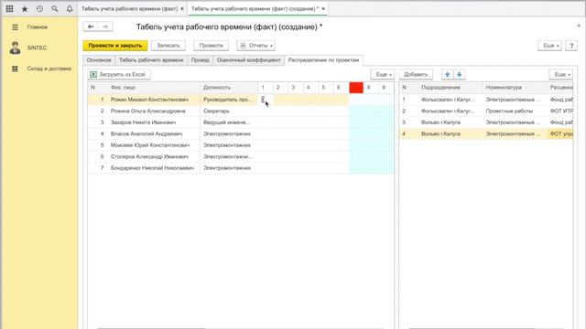This screenshot has height=329, width=586.
Task: Click Ведущий инжене... position cell
Action: (229, 122)
